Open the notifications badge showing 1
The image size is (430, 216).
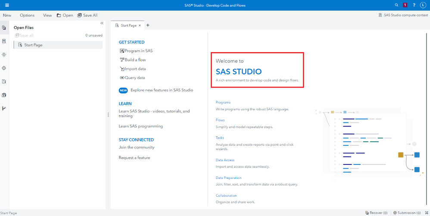tap(405, 5)
